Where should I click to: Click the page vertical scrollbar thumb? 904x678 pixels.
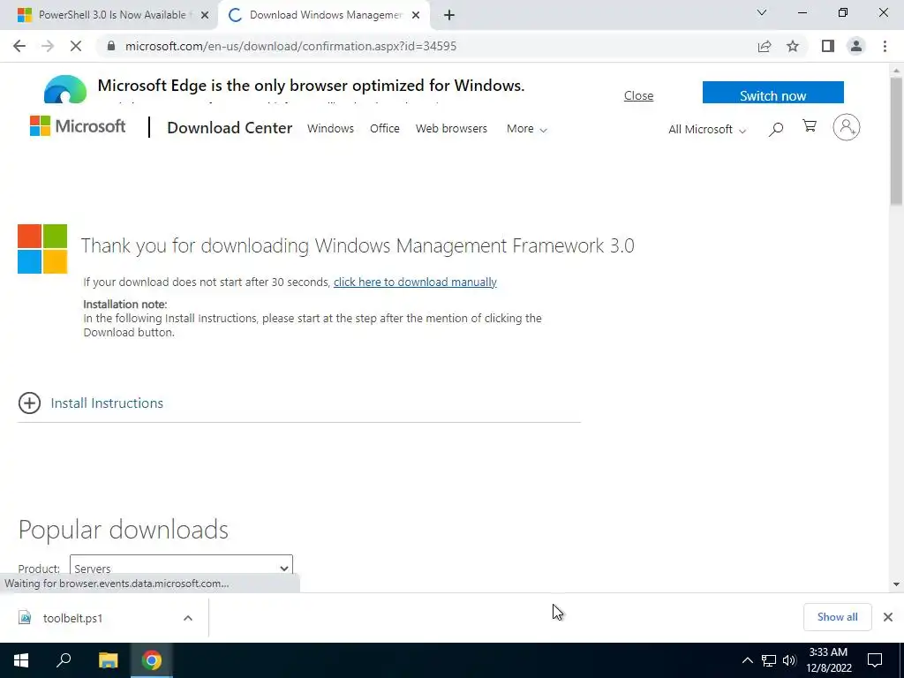coord(896,141)
